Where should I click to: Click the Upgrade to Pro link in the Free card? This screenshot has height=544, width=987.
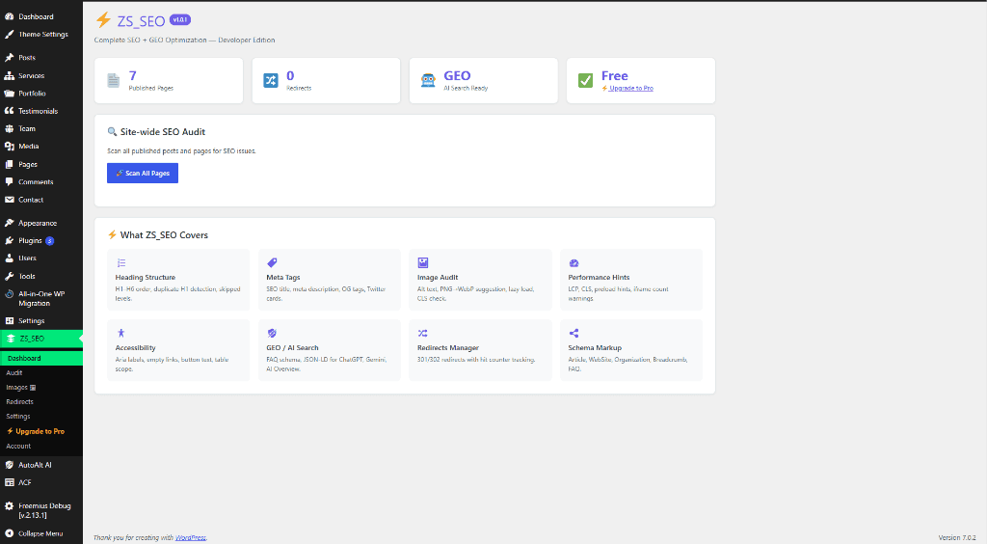(x=630, y=88)
